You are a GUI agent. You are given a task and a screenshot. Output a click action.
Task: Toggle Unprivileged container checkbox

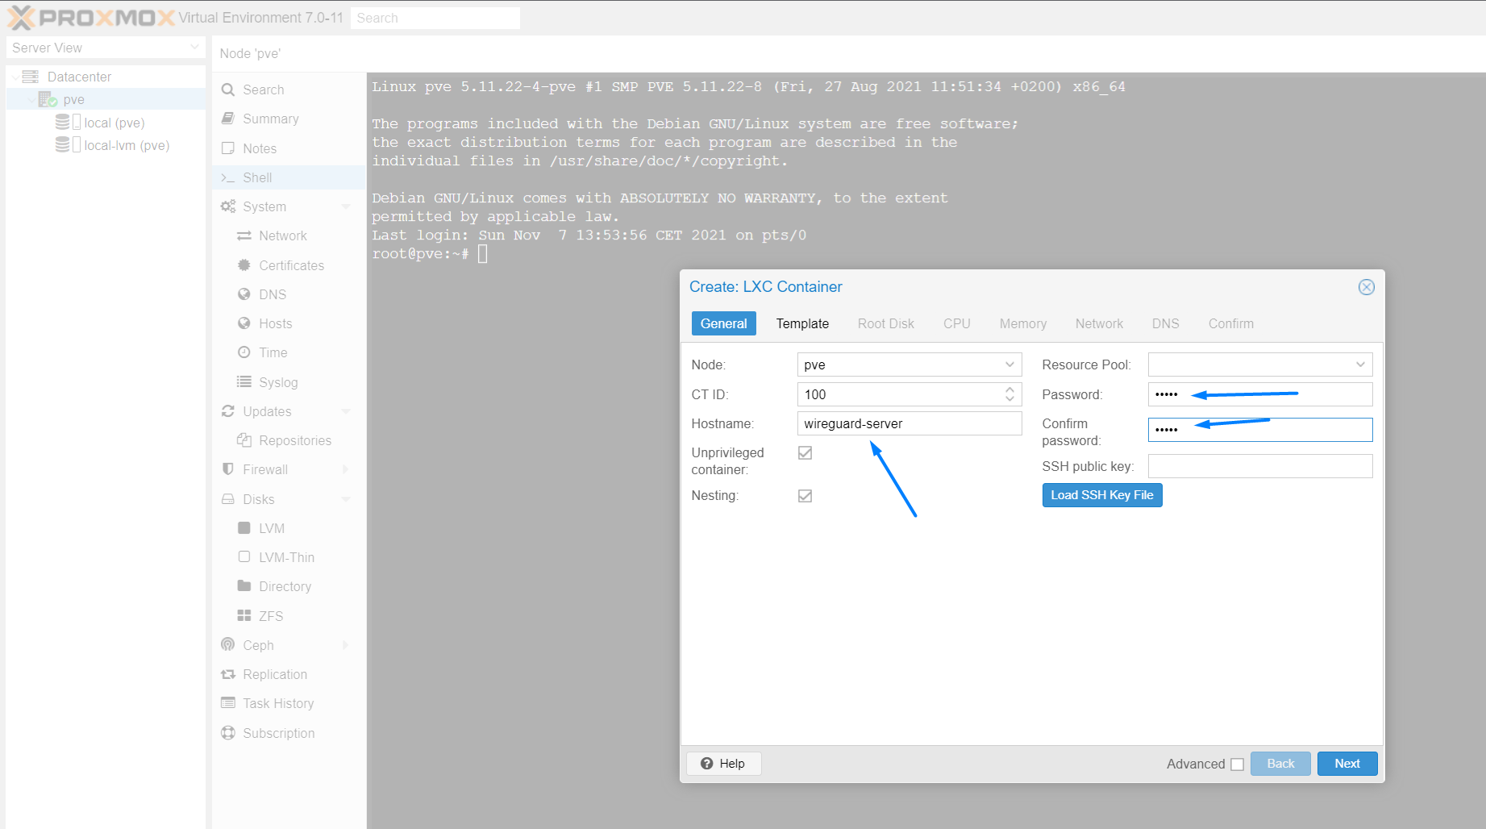805,452
